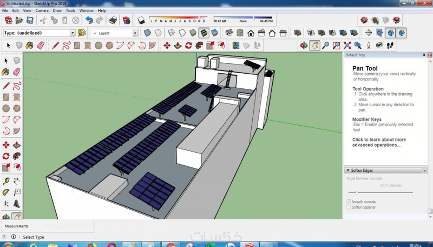Expand the Layer0 layer dropdown

[x=135, y=33]
